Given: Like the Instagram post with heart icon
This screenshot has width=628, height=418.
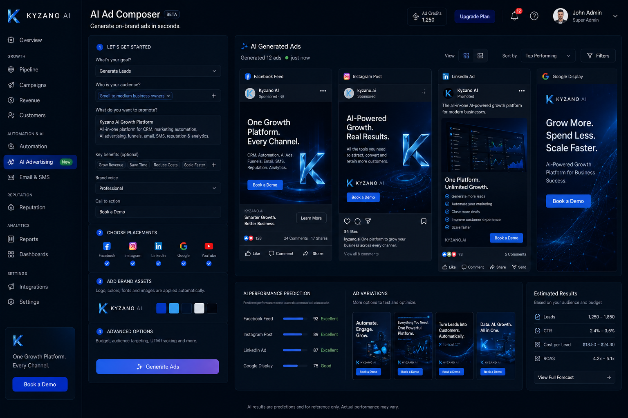Looking at the screenshot, I should (x=347, y=221).
